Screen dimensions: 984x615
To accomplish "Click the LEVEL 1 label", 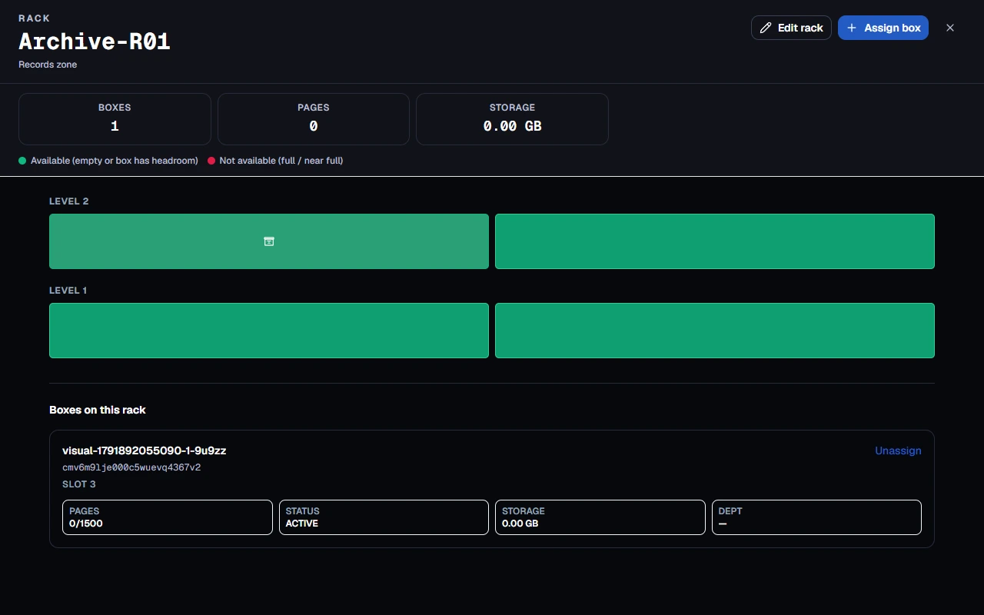I will (x=68, y=291).
